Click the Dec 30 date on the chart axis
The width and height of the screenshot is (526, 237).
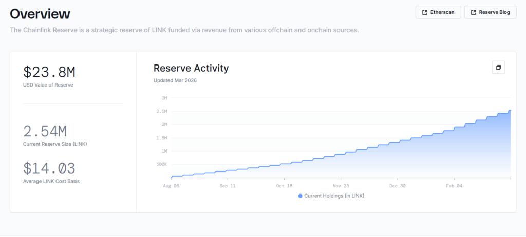tap(397, 186)
